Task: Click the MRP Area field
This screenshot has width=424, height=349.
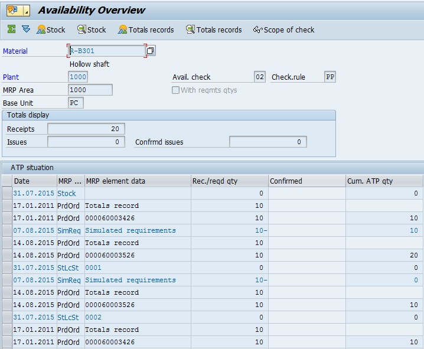Action: [90, 90]
